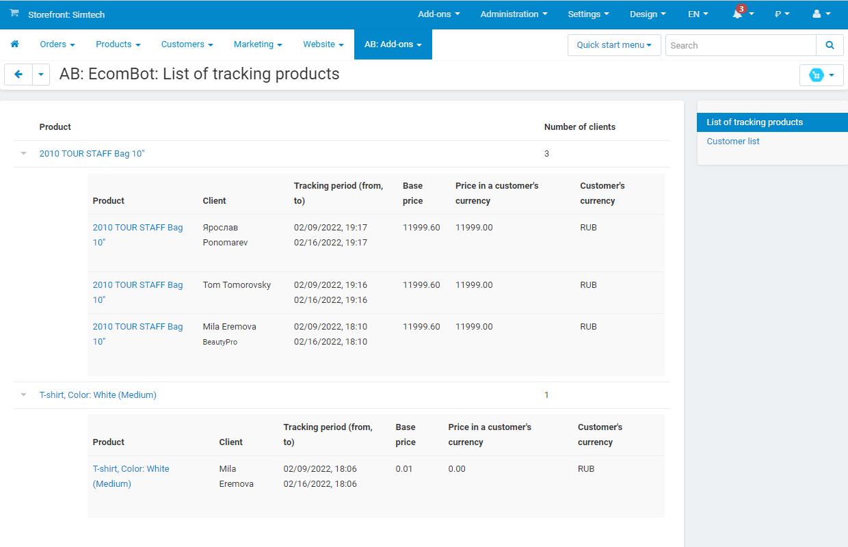This screenshot has width=848, height=547.
Task: Switch to the AB: Add-ons tab
Action: (x=393, y=44)
